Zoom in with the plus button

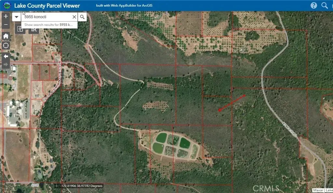[x=6, y=16]
